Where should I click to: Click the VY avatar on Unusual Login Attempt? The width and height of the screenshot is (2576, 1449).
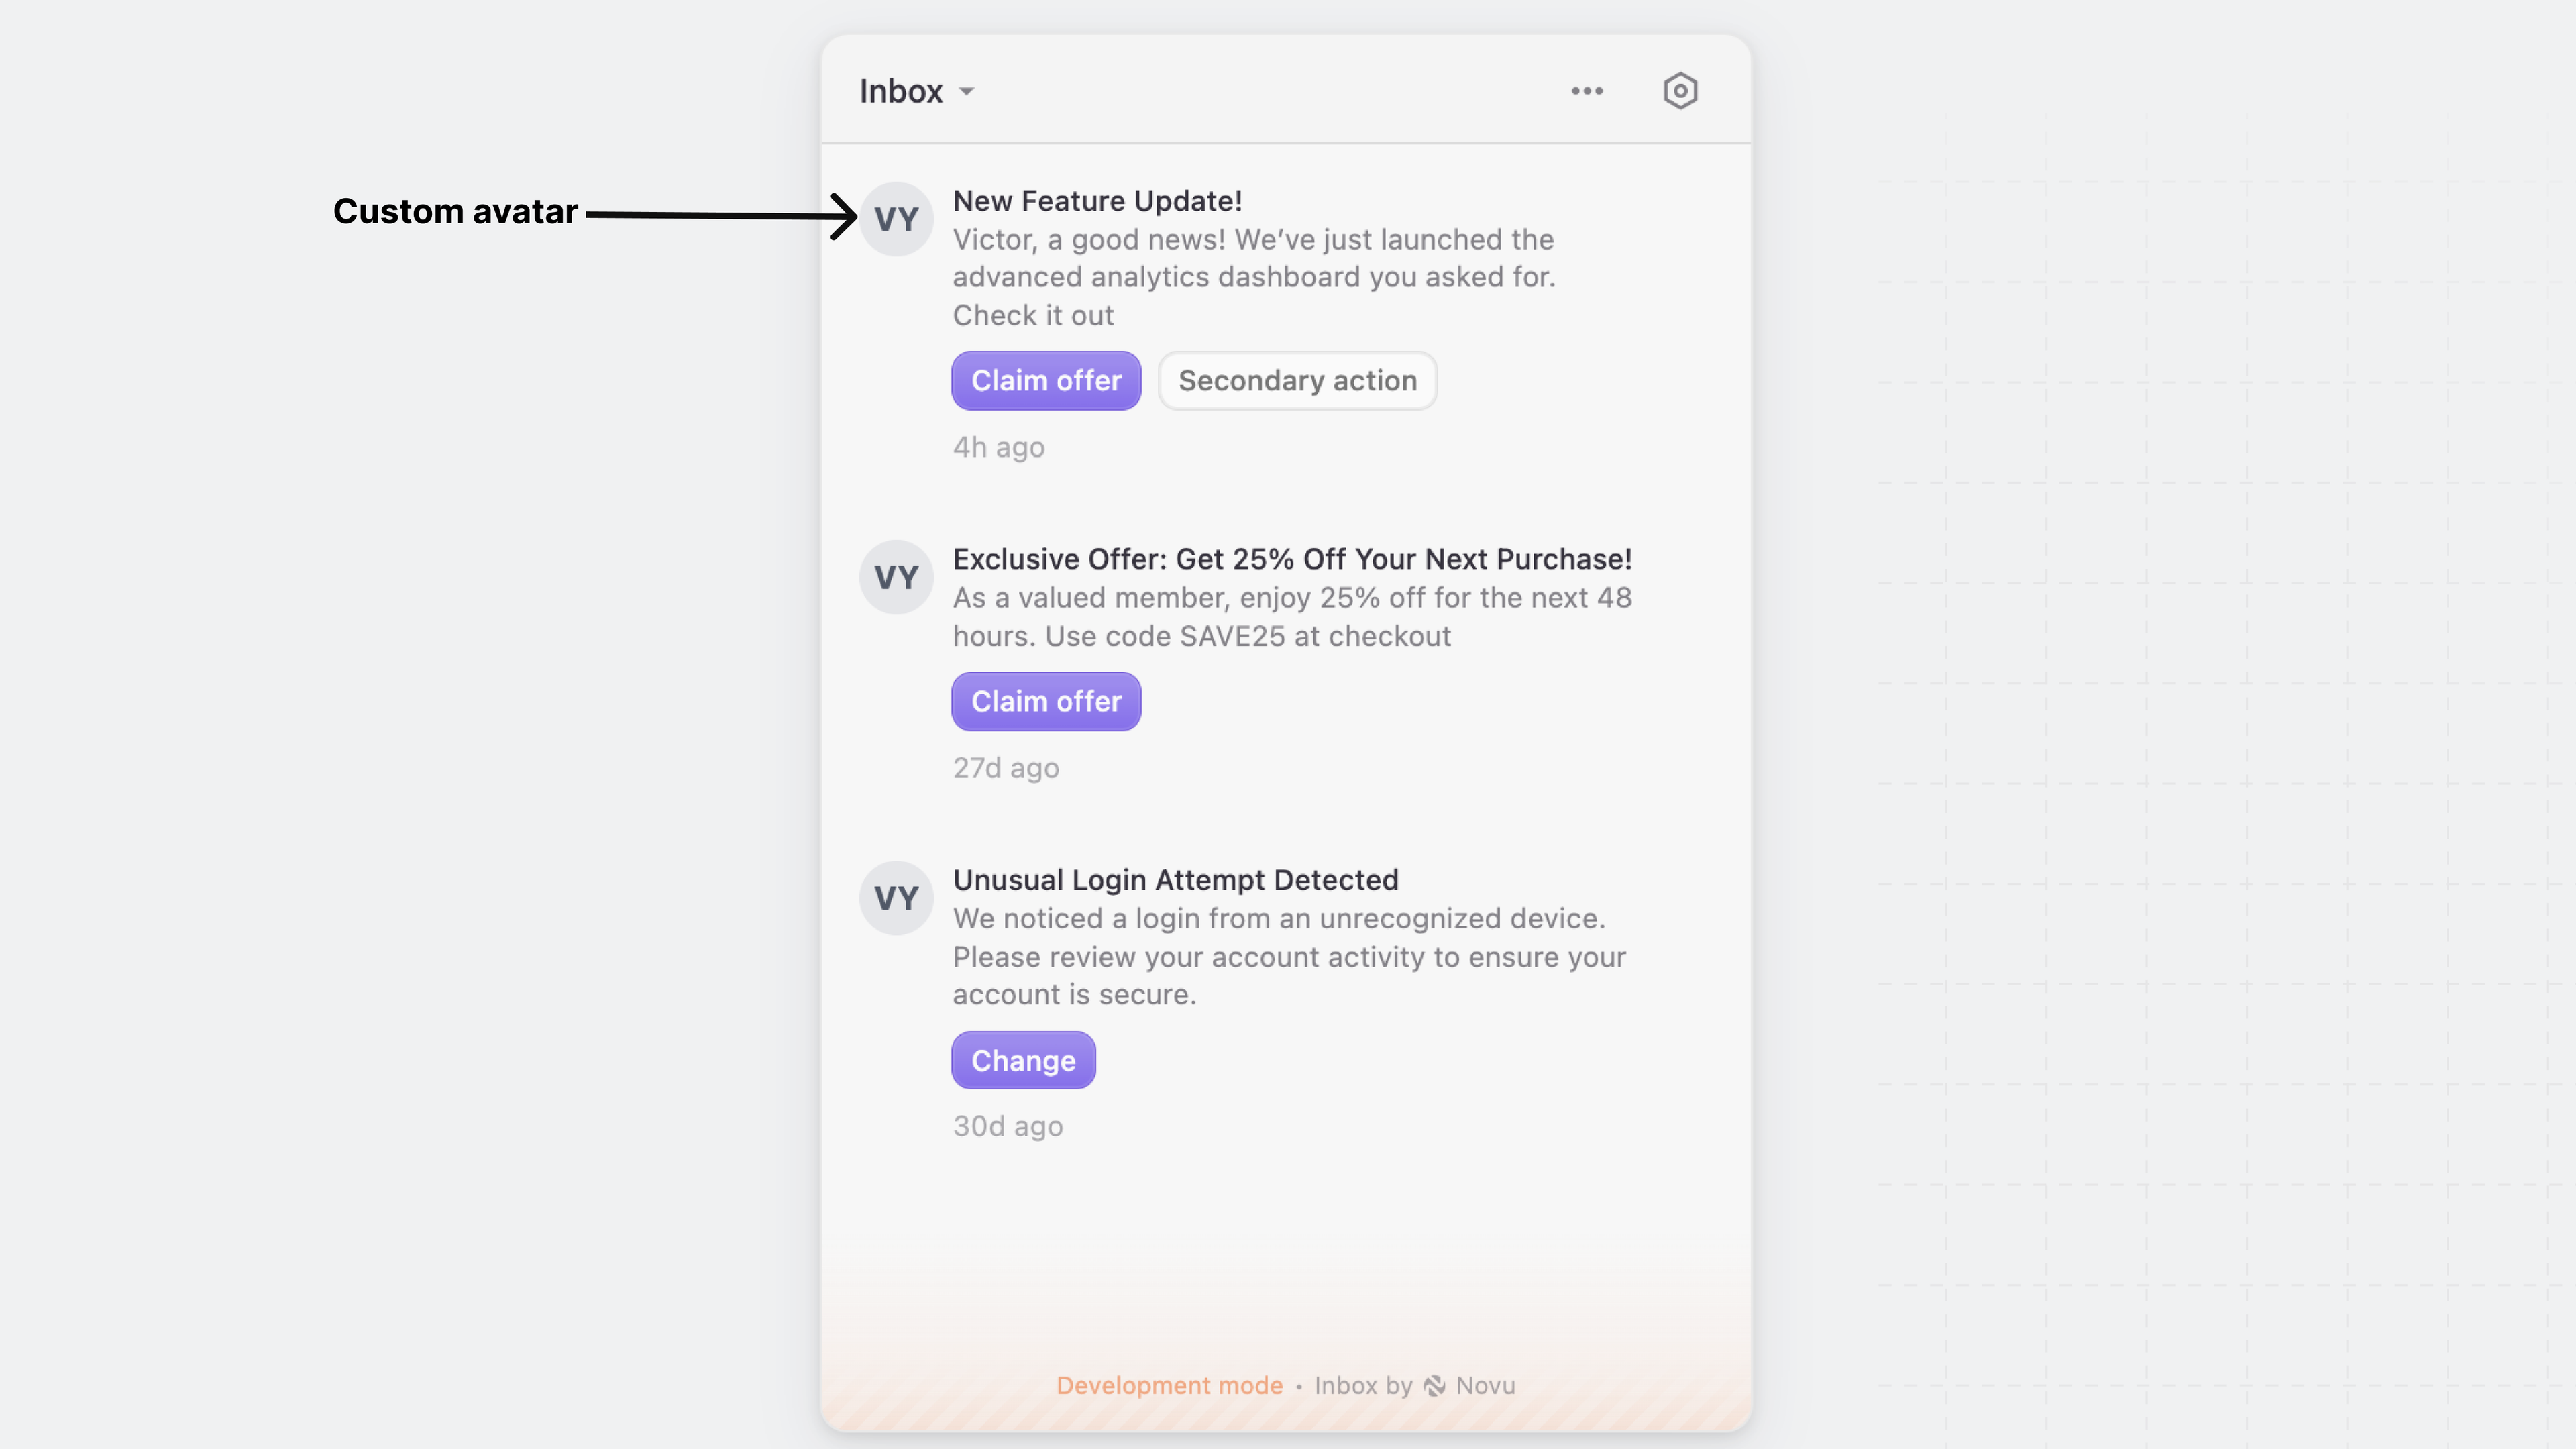896,897
